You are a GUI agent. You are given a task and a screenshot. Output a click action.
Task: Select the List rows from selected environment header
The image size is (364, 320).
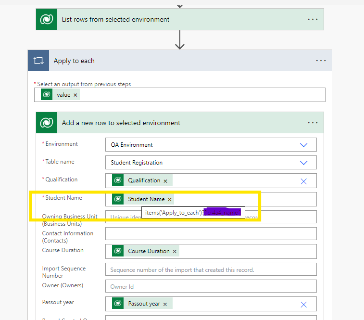115,19
